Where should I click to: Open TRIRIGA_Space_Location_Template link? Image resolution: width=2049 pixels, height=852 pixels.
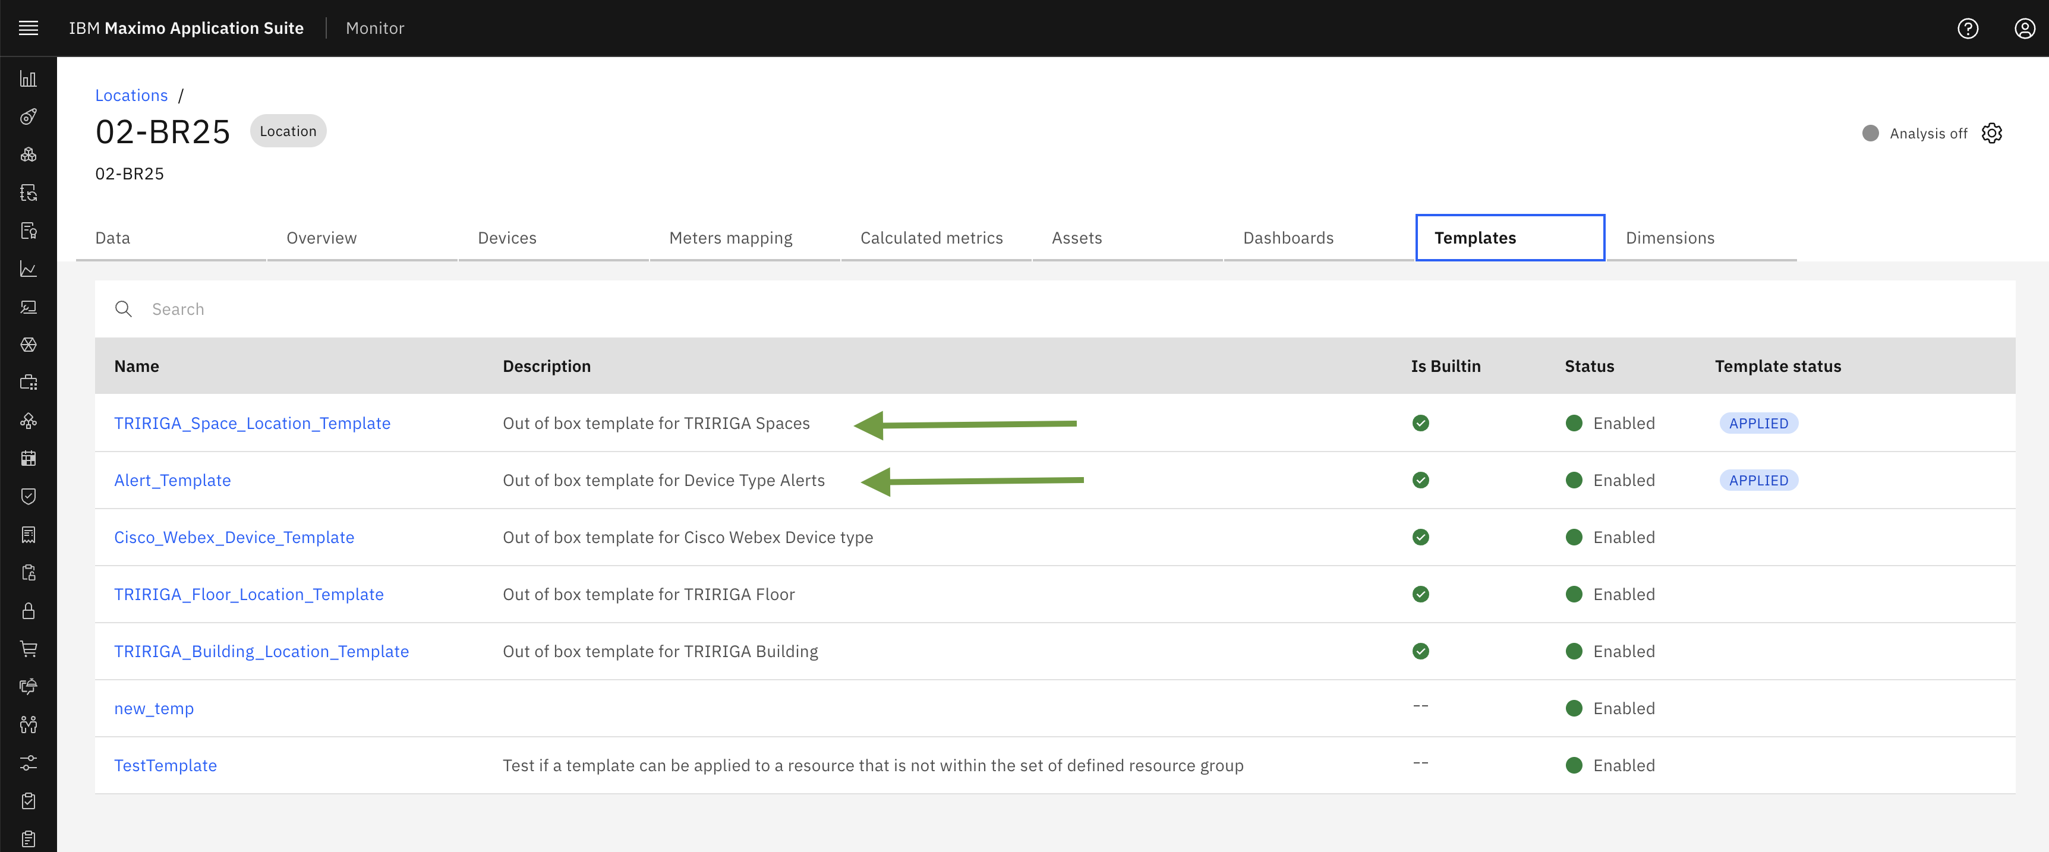click(252, 423)
